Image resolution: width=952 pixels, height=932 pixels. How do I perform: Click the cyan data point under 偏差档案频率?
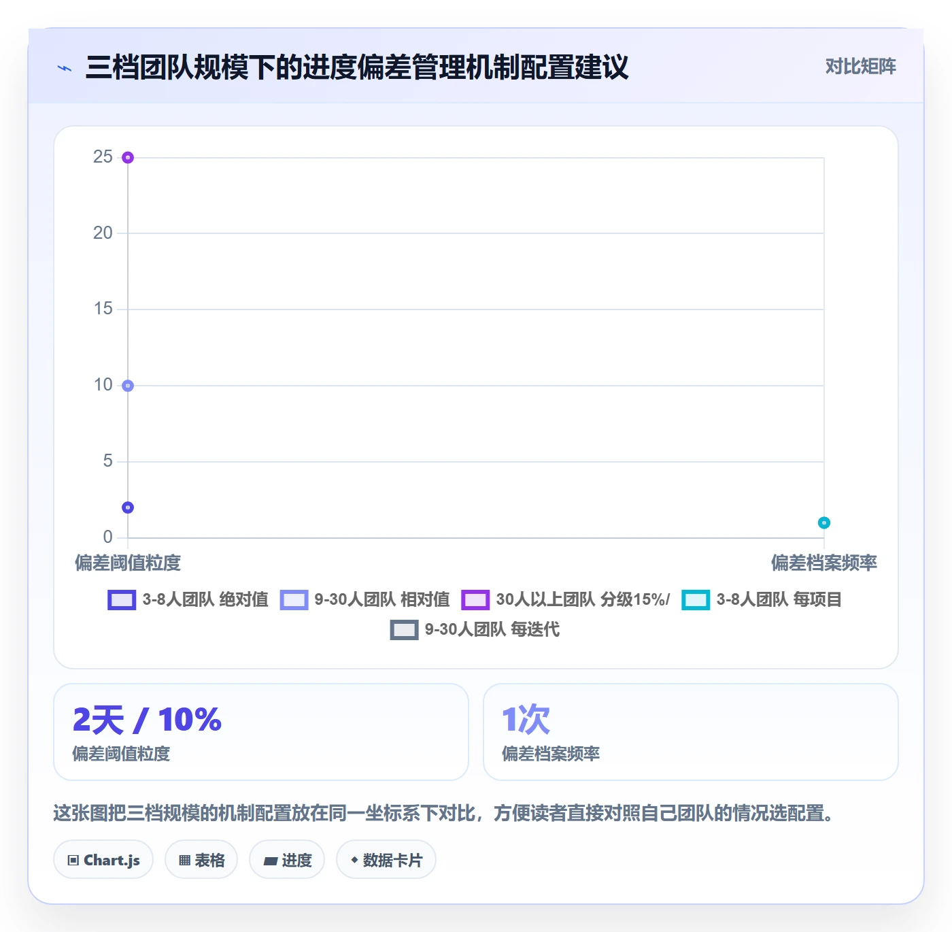(x=823, y=522)
